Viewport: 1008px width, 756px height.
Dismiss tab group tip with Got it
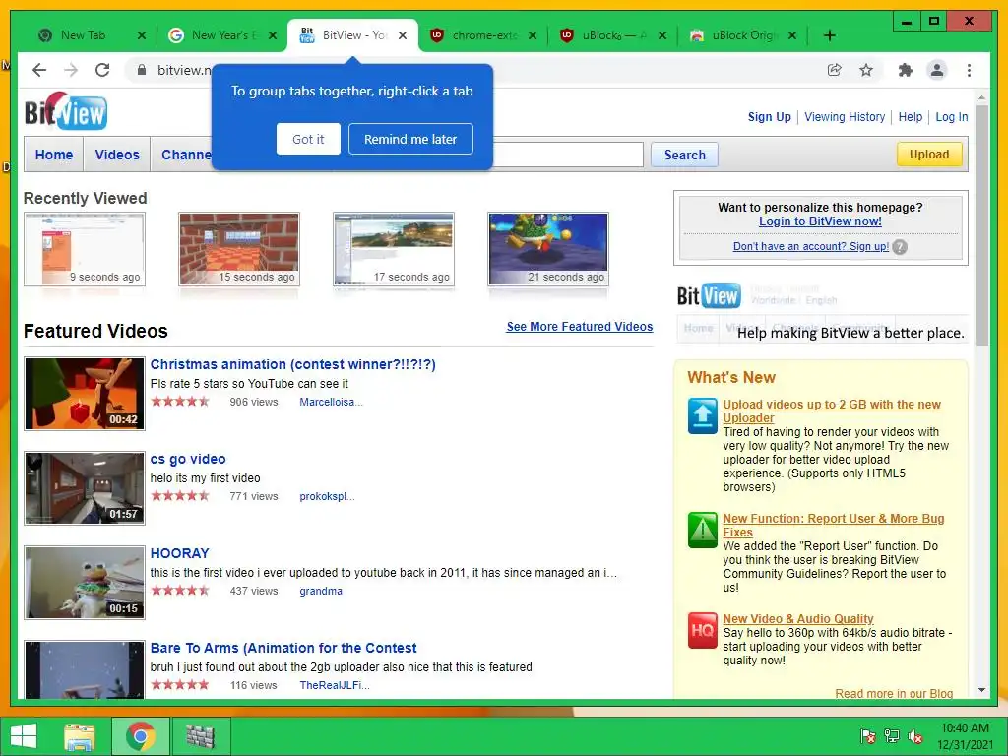pos(308,139)
